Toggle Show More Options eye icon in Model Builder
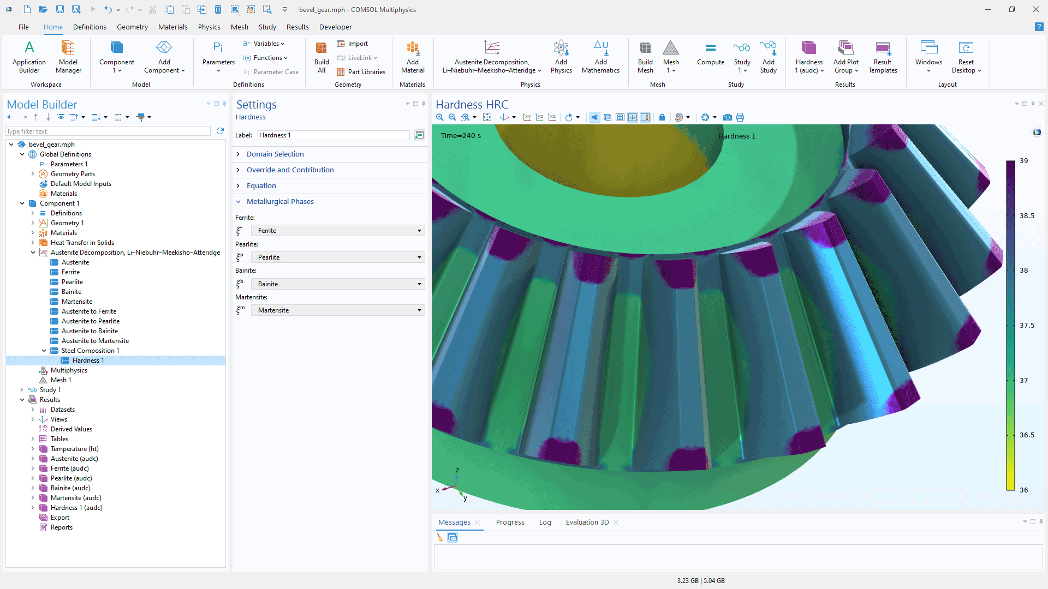The width and height of the screenshot is (1048, 589). coord(61,117)
